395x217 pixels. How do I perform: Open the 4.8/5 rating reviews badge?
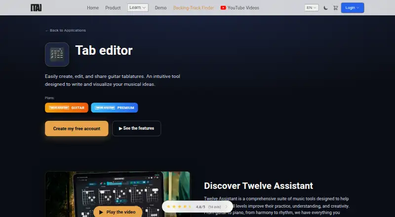tap(197, 207)
